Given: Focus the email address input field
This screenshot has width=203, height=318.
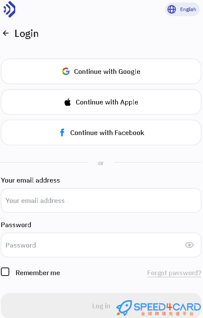Looking at the screenshot, I should click(101, 200).
